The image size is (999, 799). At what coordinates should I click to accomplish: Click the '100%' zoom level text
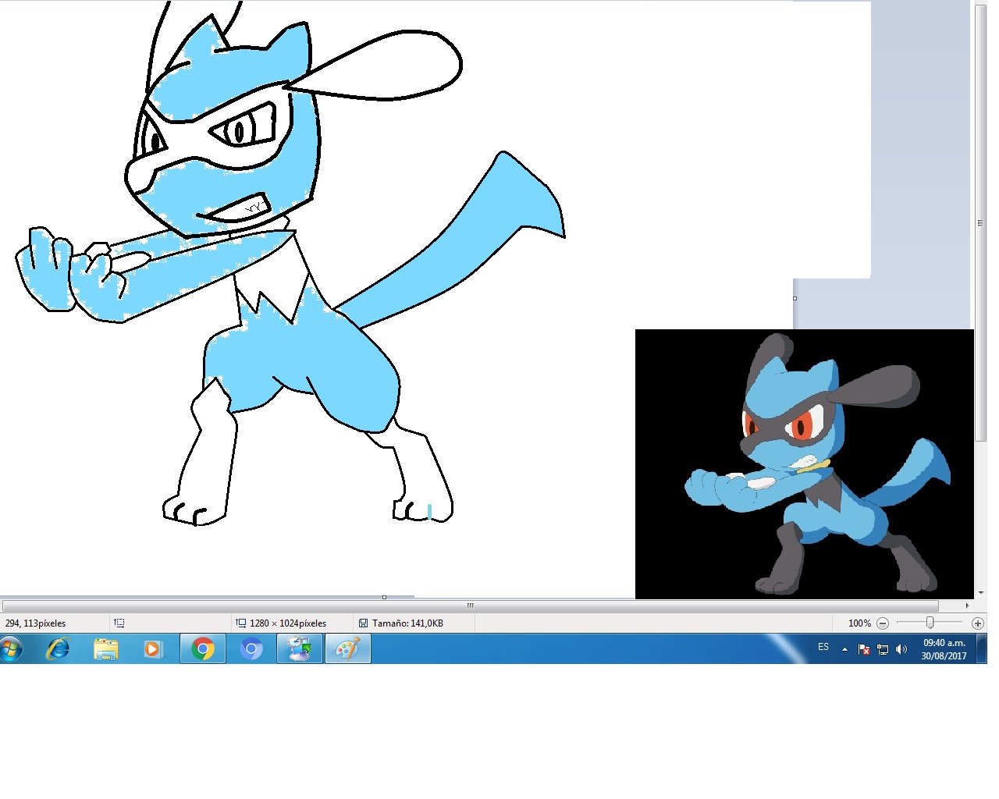coord(859,623)
